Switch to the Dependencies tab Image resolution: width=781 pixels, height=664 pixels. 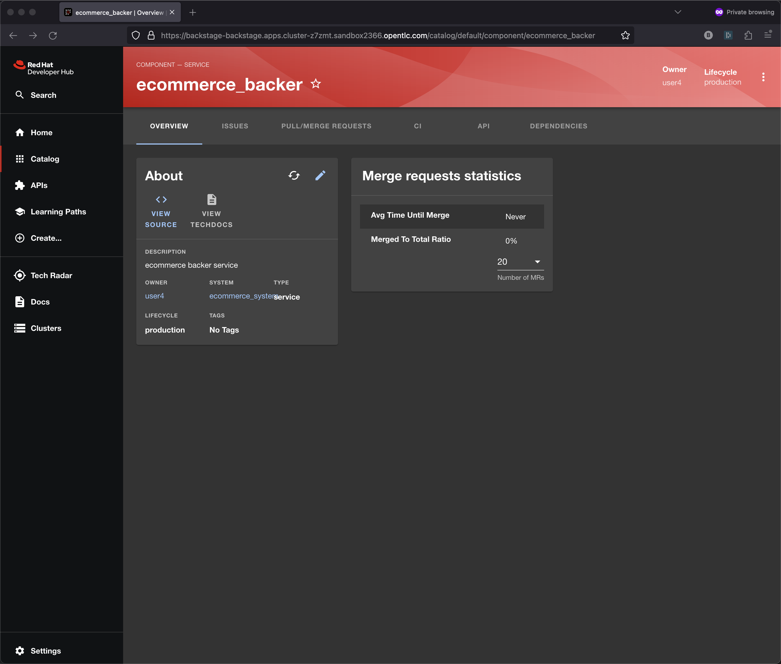558,126
